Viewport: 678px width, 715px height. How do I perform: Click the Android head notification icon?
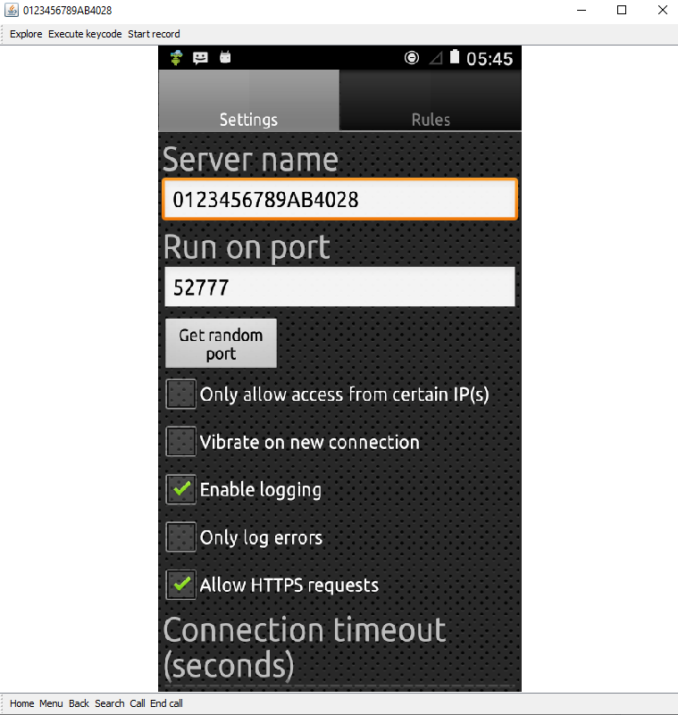pos(225,57)
